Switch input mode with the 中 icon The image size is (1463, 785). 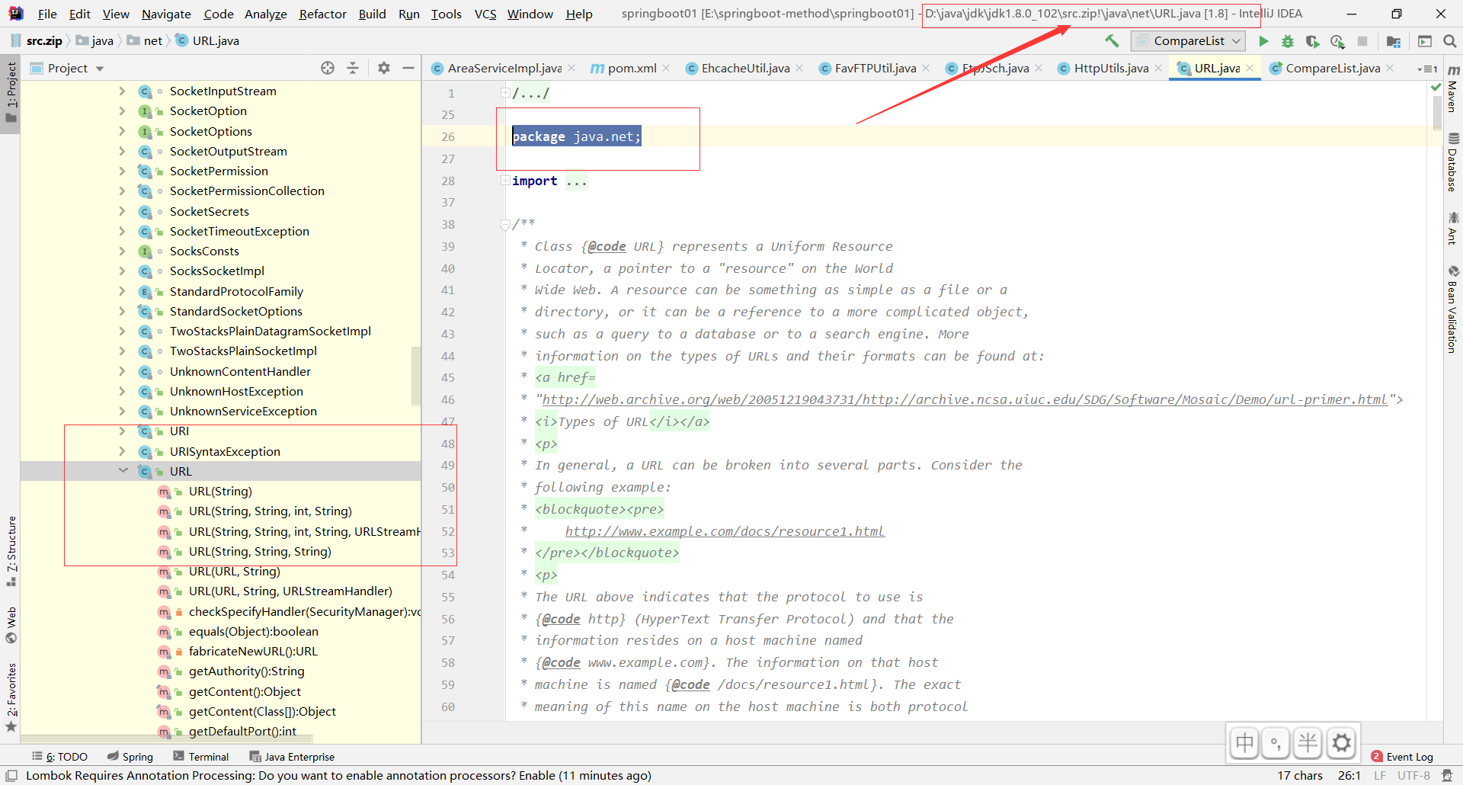click(1244, 742)
